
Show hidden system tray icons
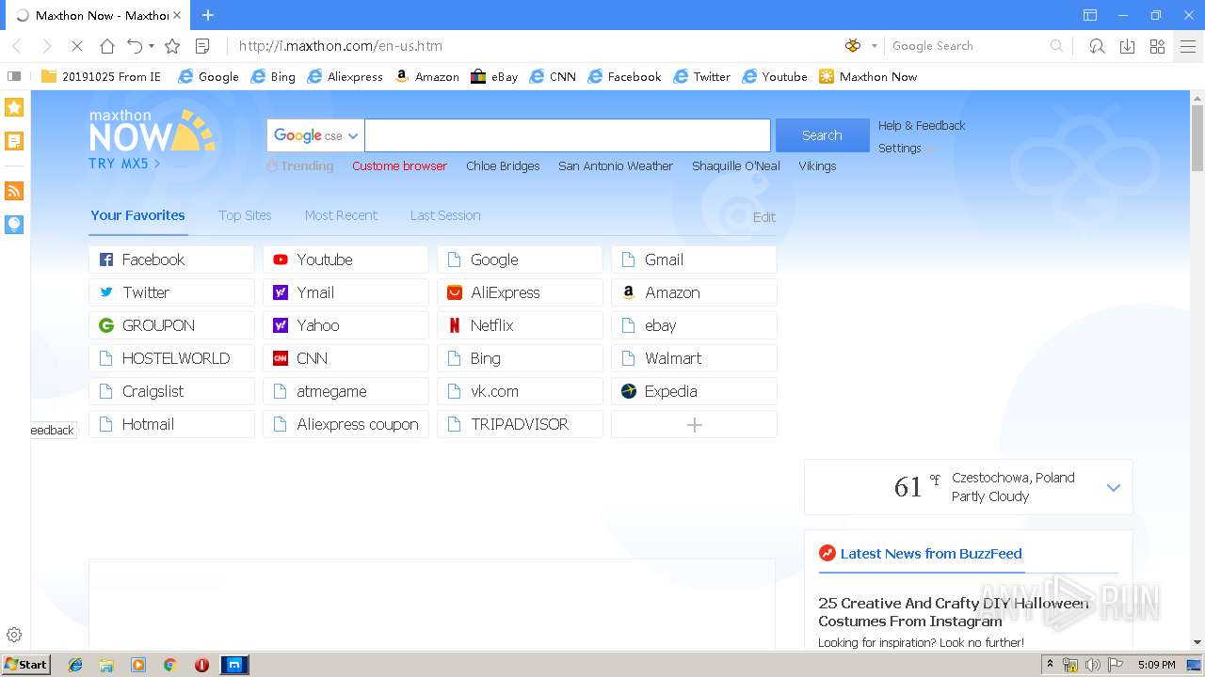1050,665
